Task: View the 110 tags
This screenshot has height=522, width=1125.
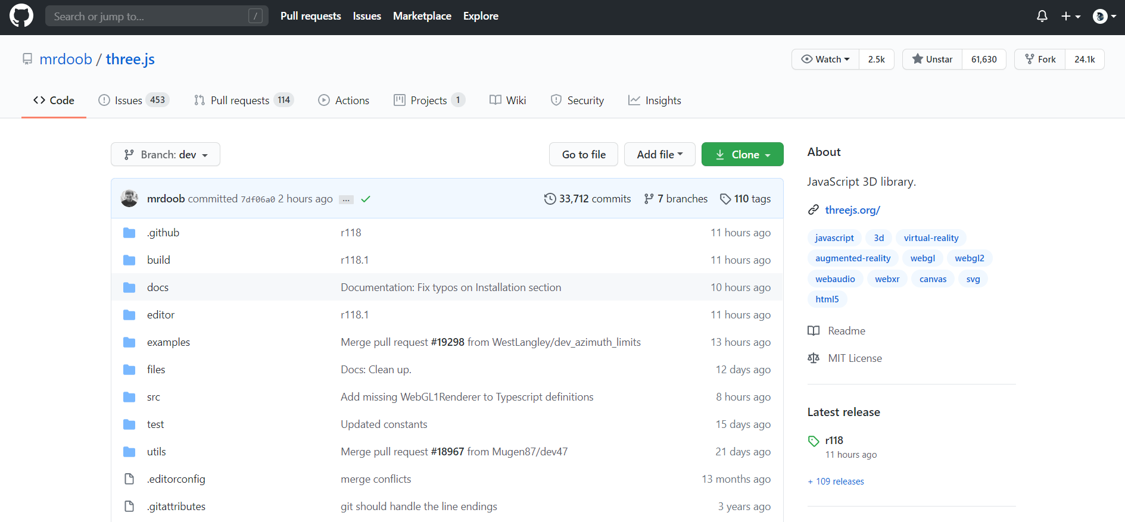Action: (745, 198)
